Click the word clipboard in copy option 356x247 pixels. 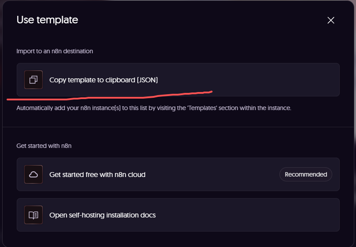coord(120,80)
